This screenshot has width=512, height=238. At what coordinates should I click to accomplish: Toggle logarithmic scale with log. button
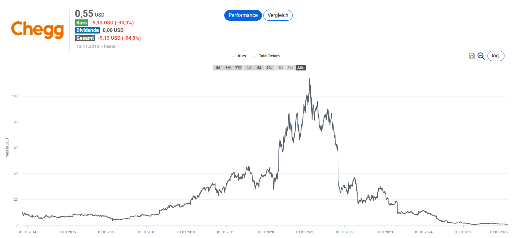tap(496, 56)
